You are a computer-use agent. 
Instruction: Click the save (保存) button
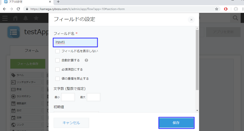[x=176, y=123]
